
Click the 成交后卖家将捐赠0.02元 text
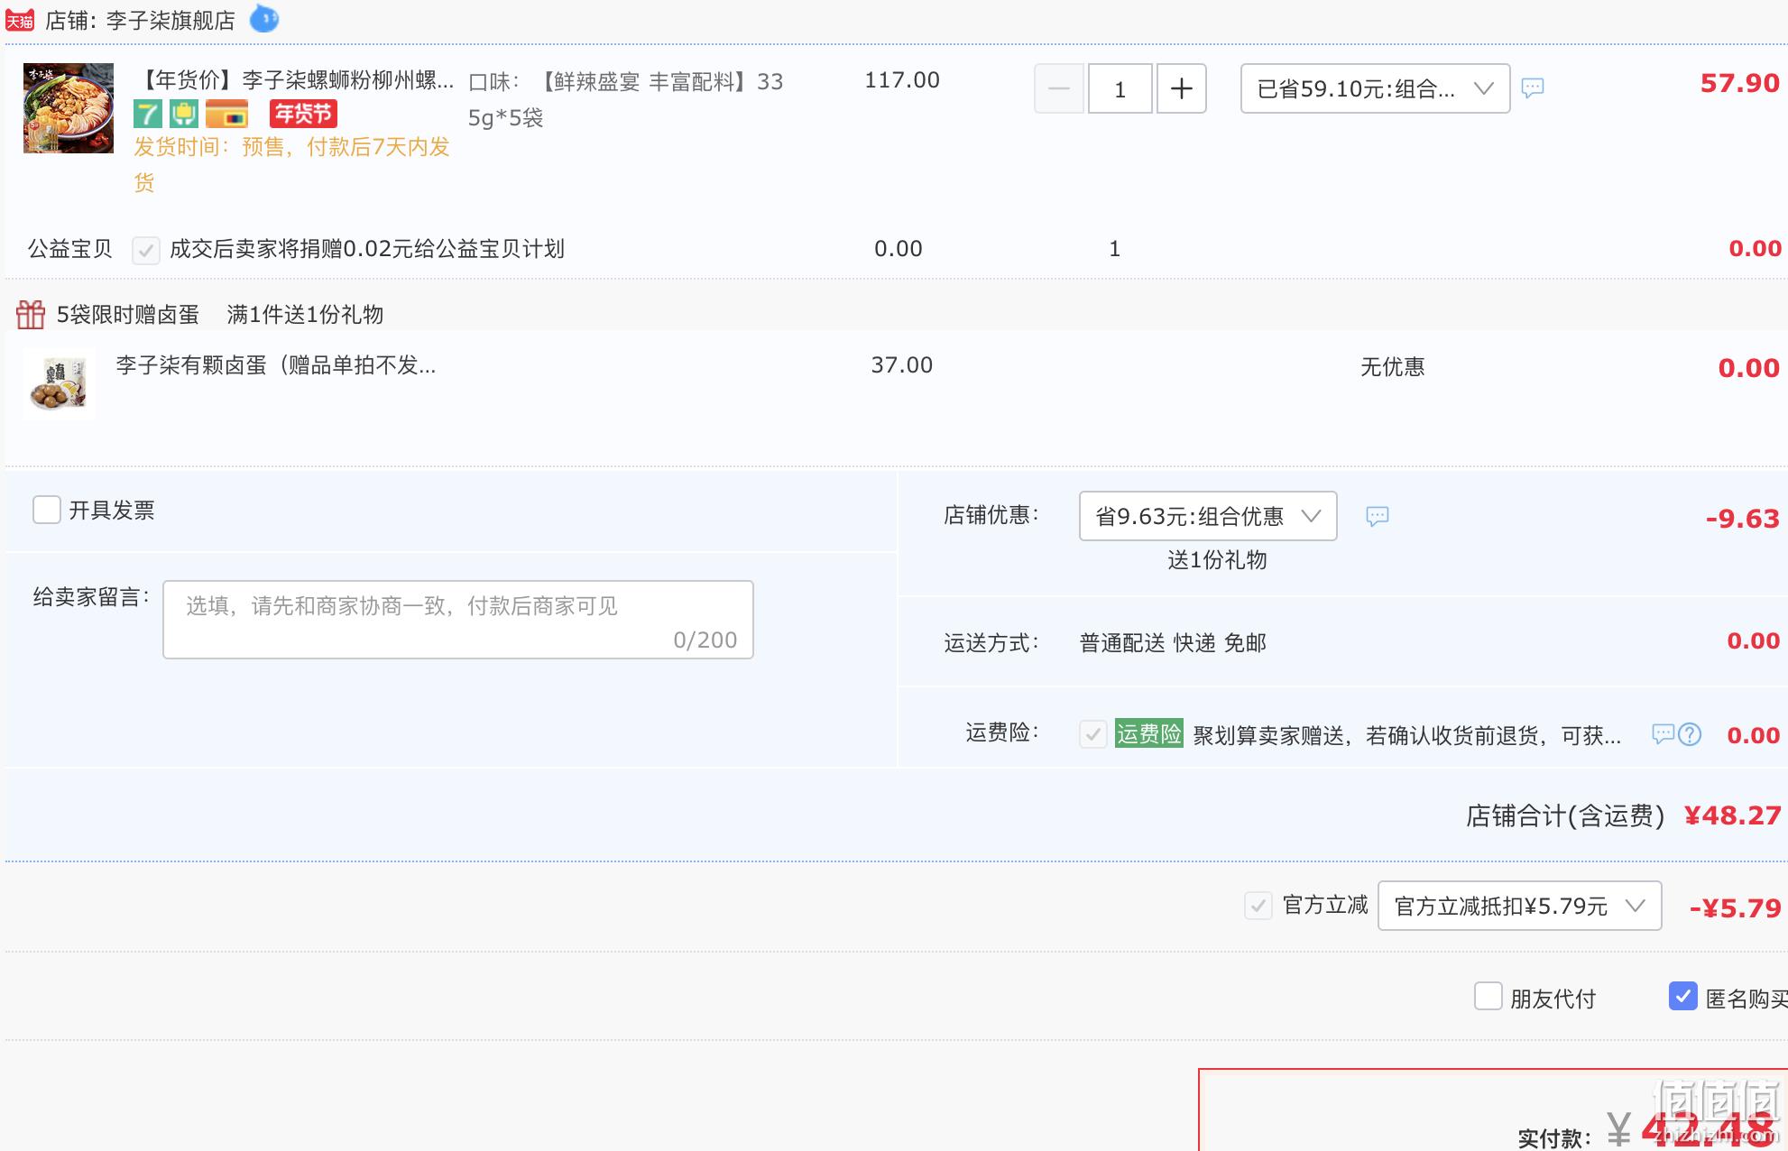tap(367, 249)
